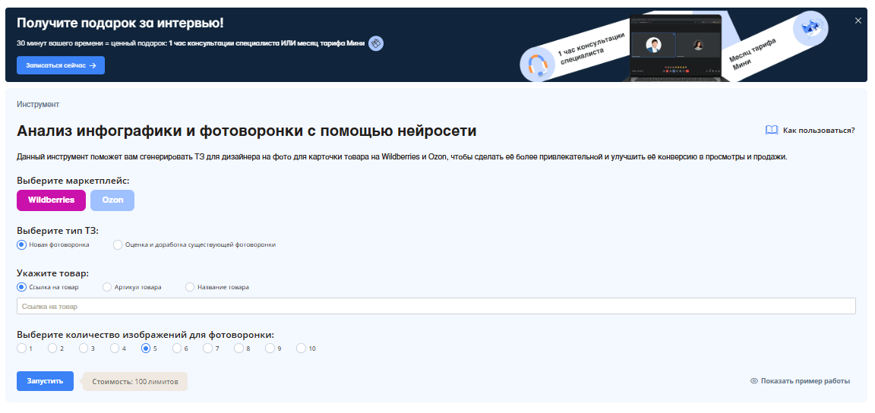Click the "Запустить" button
This screenshot has height=413, width=875.
[x=45, y=381]
